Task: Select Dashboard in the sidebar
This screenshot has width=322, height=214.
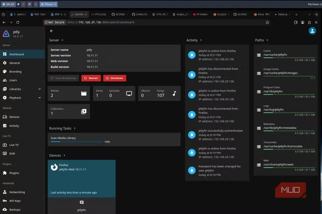Action: (22, 54)
